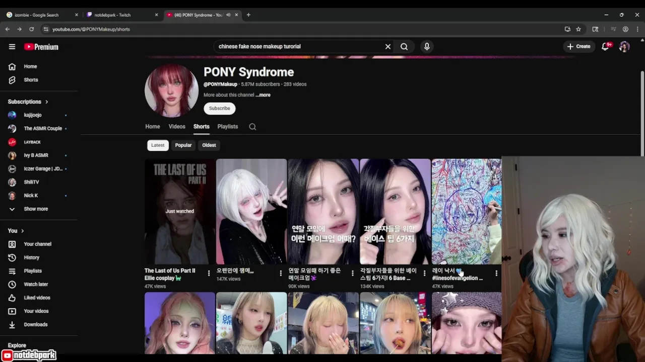Open channel Home tab
Image resolution: width=645 pixels, height=362 pixels.
pyautogui.click(x=153, y=127)
